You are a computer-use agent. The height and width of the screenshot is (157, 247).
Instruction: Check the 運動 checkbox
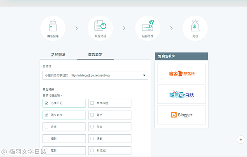coord(92,138)
